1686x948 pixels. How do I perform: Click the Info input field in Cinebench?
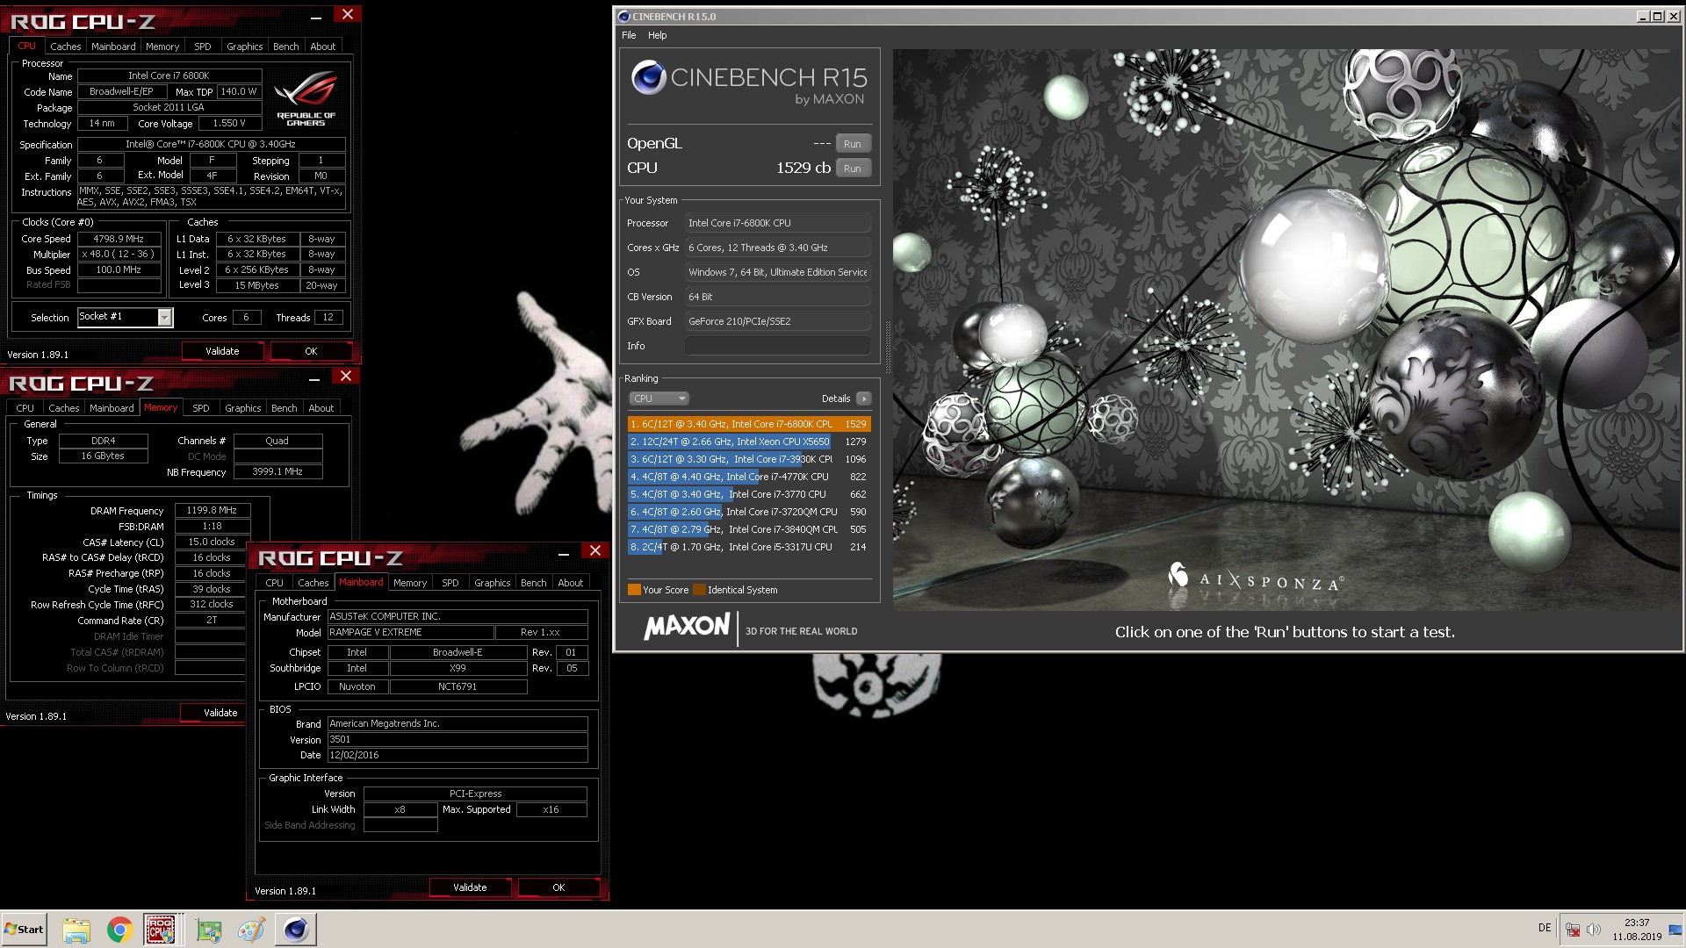coord(777,346)
